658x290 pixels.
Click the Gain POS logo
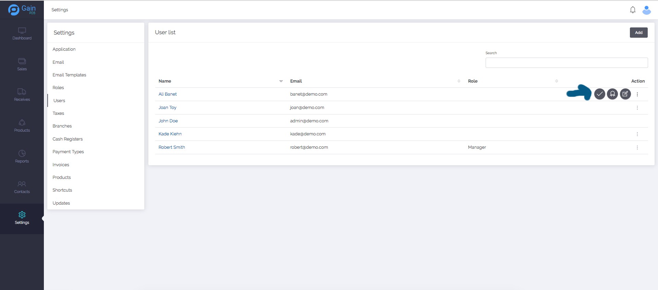click(x=22, y=10)
